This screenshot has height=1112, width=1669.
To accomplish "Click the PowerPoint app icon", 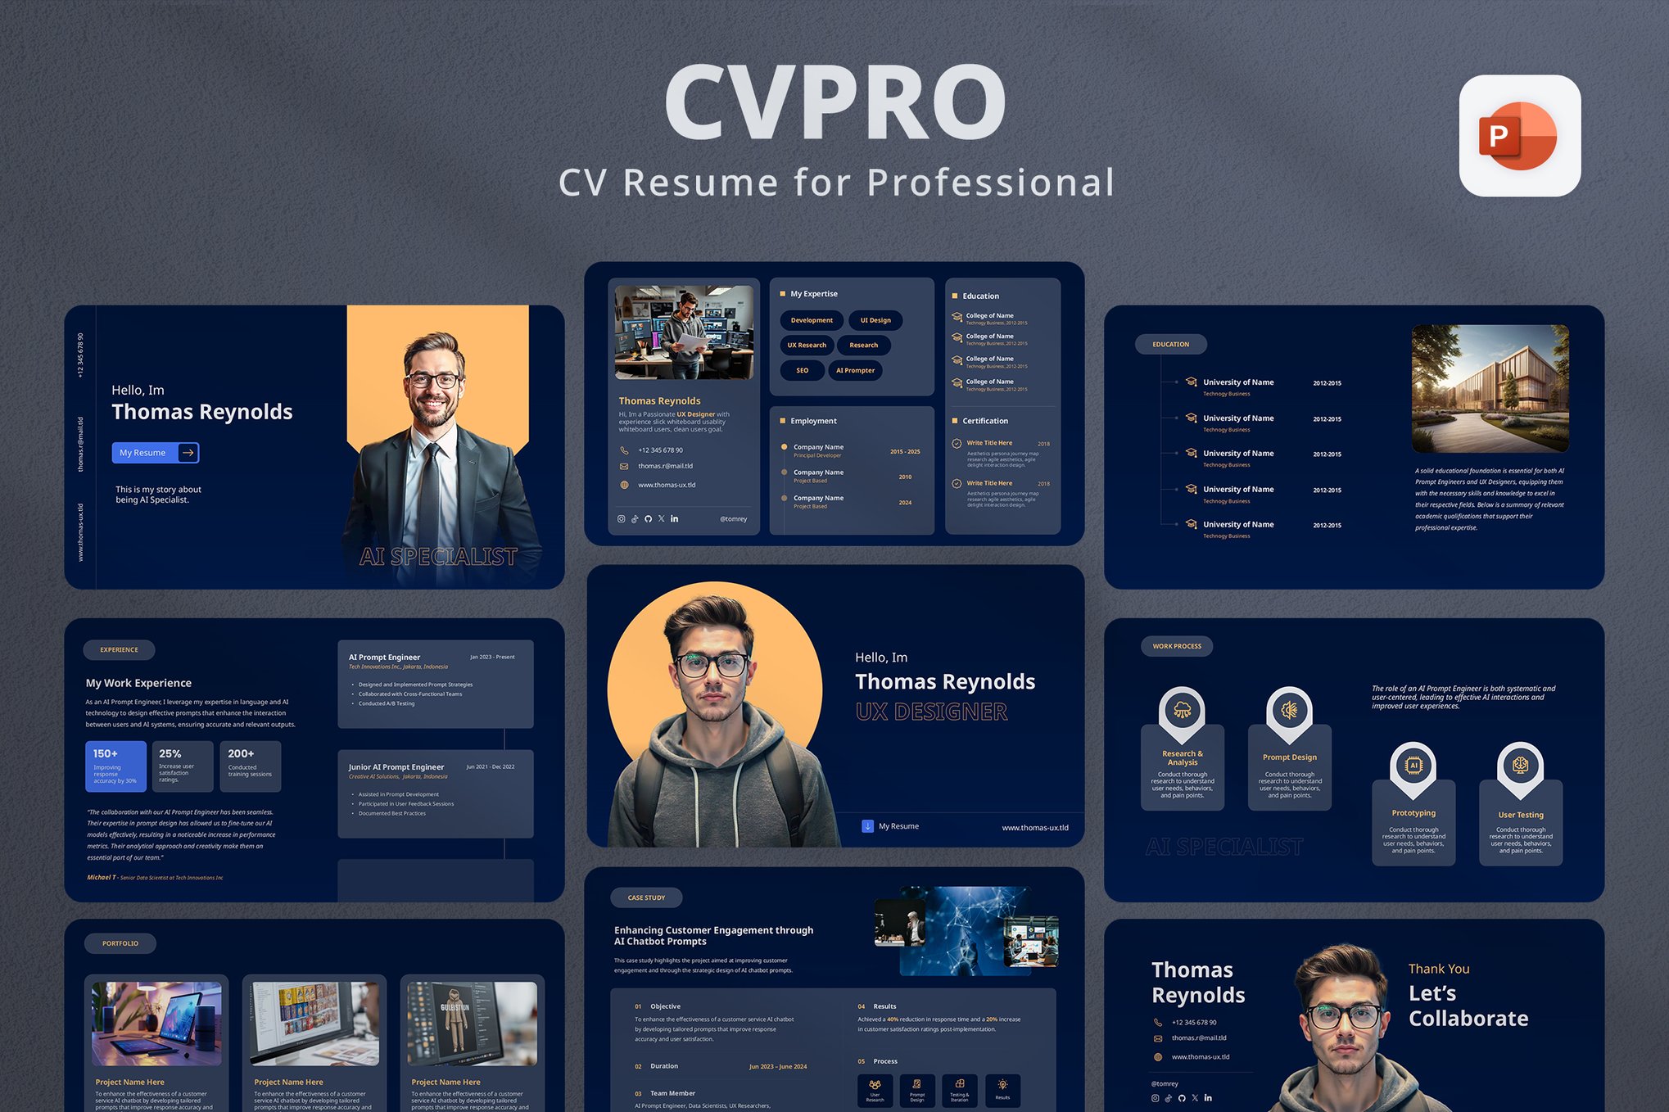I will point(1519,136).
